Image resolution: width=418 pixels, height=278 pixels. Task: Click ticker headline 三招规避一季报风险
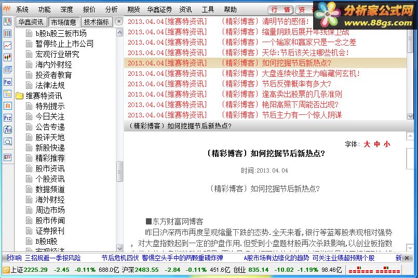53,258
